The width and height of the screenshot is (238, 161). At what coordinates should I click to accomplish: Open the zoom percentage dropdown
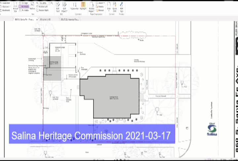[49, 3]
